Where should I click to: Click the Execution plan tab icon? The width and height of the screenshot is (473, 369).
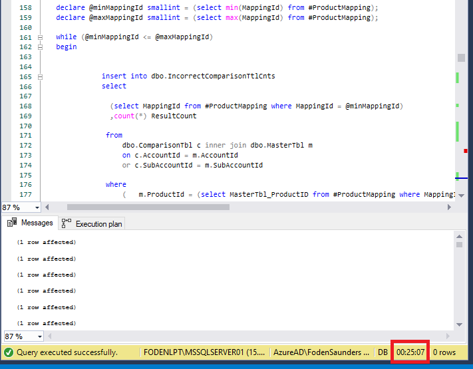click(x=67, y=224)
